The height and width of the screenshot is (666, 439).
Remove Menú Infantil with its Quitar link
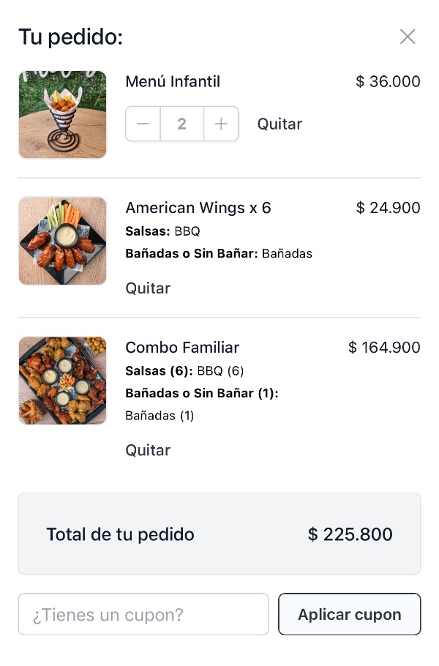[279, 124]
